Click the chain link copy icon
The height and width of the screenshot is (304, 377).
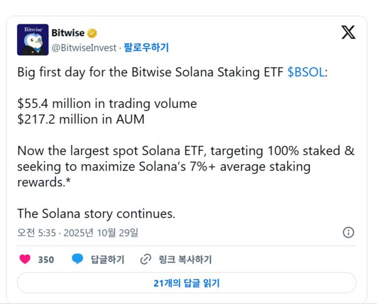pos(145,259)
